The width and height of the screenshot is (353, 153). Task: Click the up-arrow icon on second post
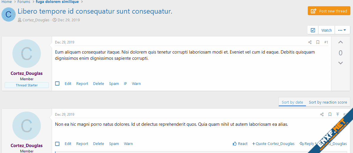[x=338, y=115]
